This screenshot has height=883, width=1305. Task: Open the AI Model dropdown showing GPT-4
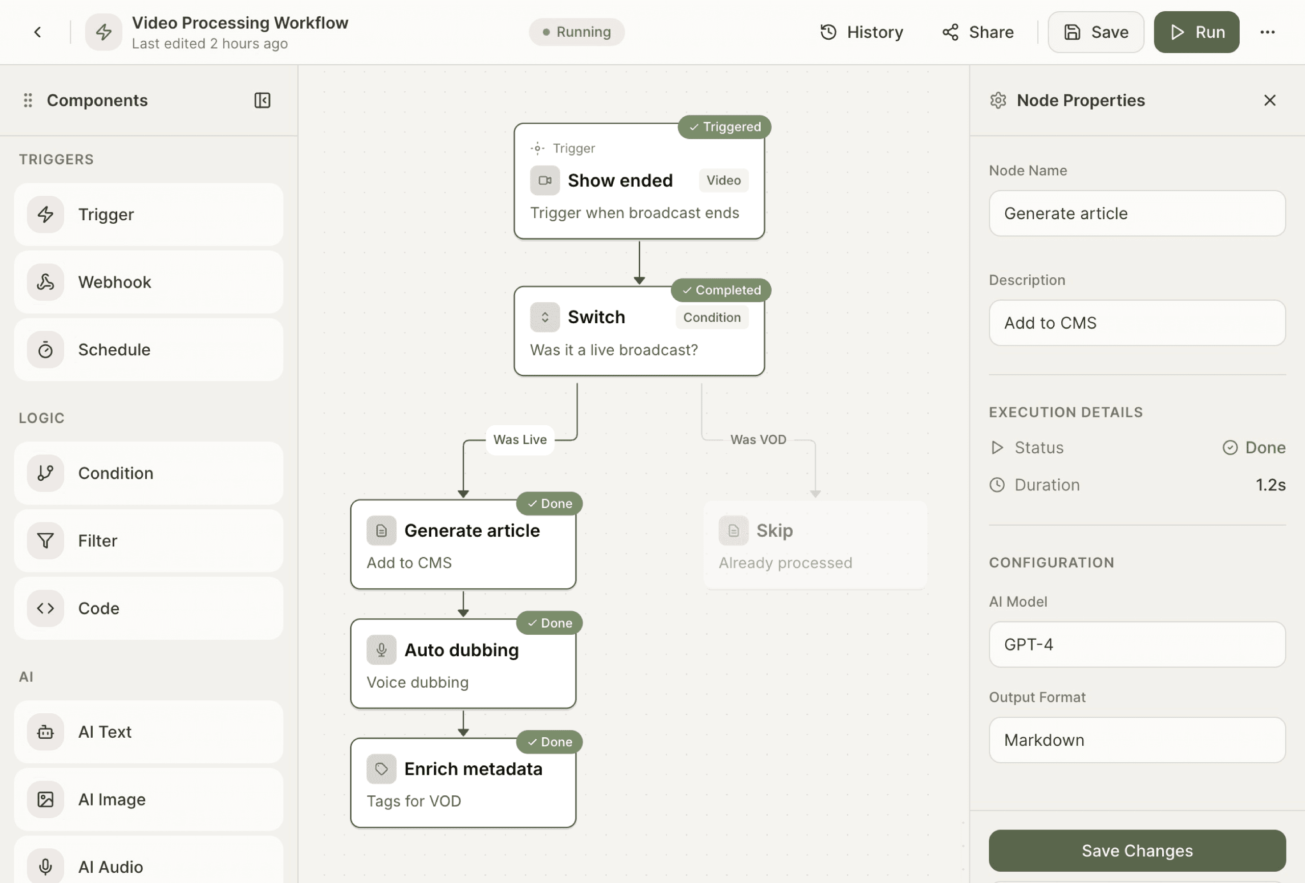pos(1137,644)
